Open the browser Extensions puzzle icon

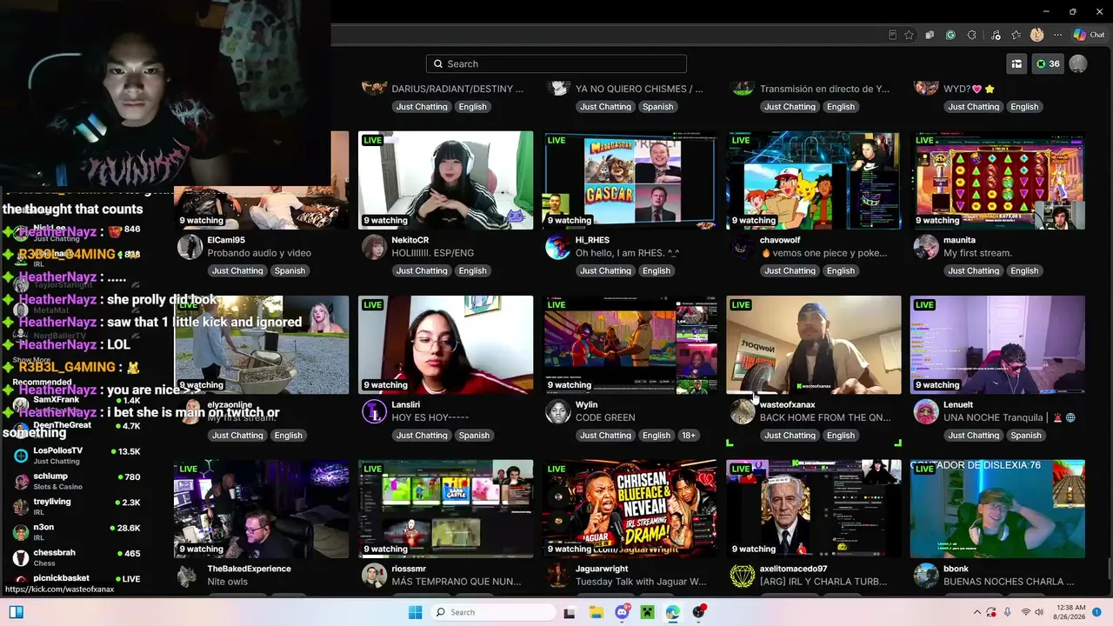click(x=971, y=35)
